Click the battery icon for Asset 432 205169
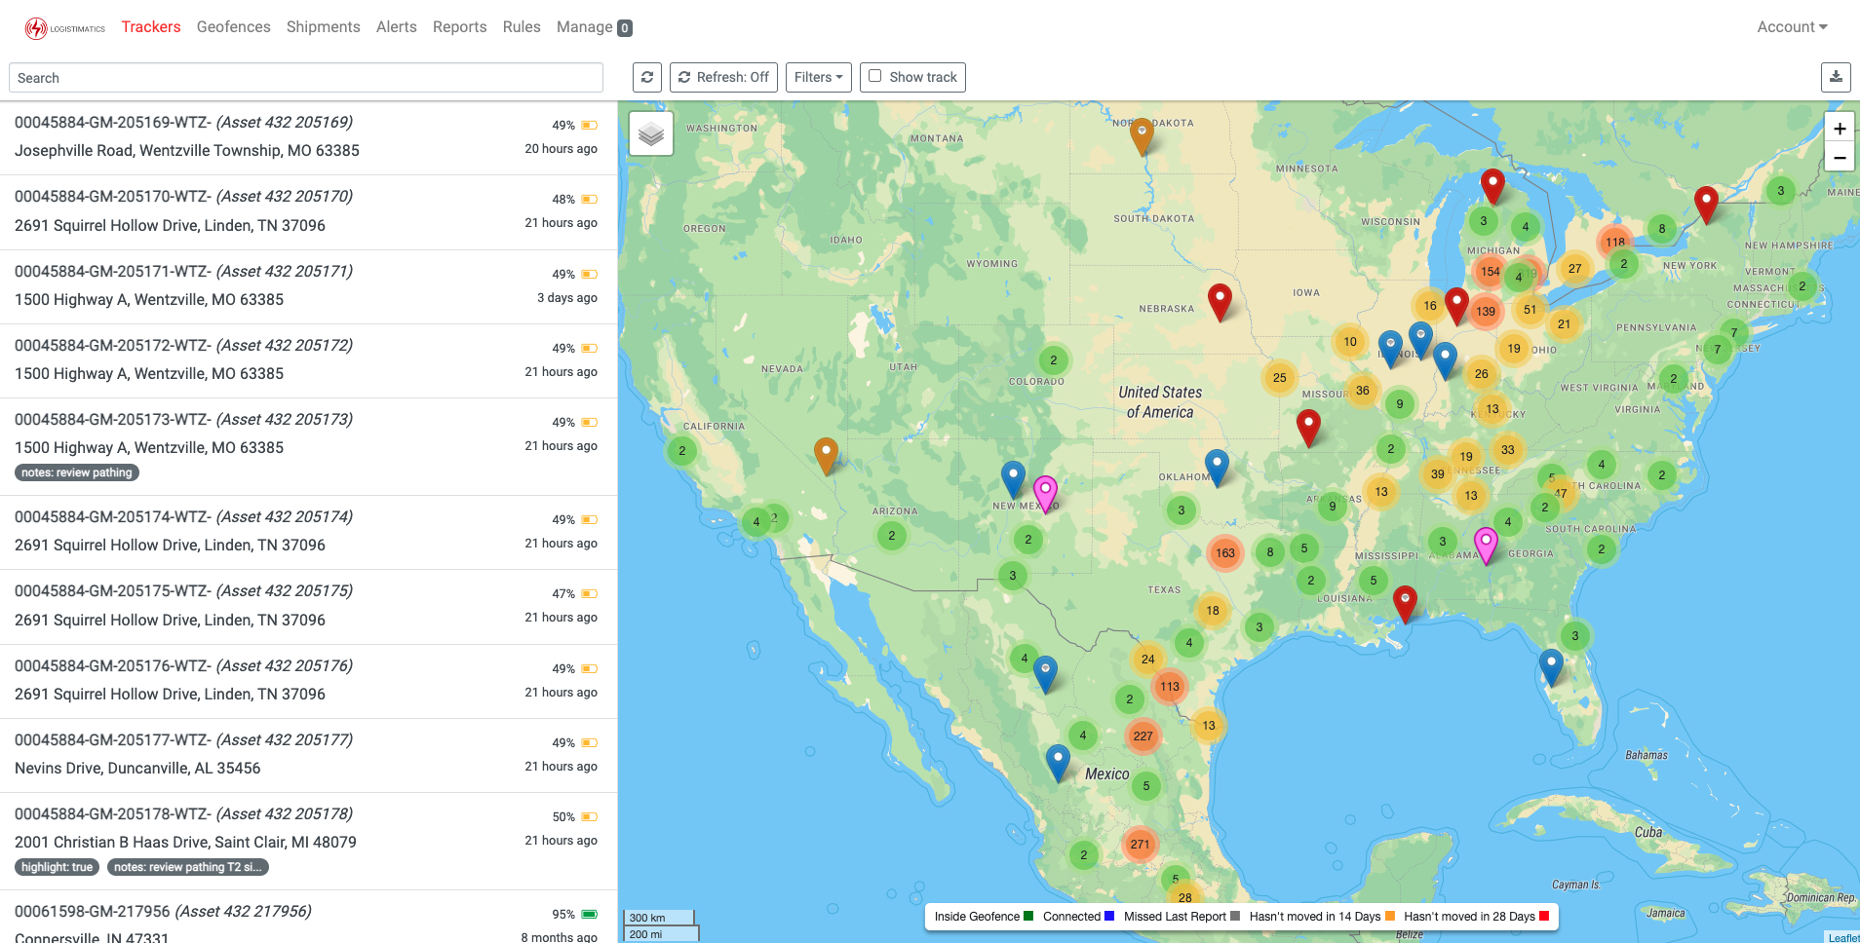Screen dimensions: 1860x943 click(x=588, y=125)
